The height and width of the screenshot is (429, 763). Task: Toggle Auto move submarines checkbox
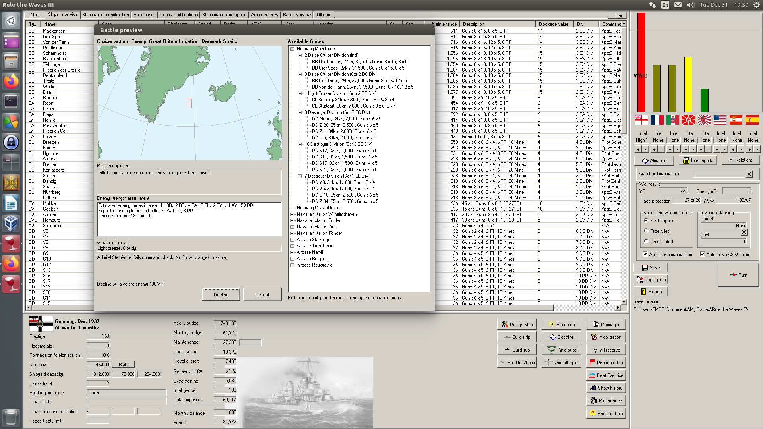tap(645, 254)
